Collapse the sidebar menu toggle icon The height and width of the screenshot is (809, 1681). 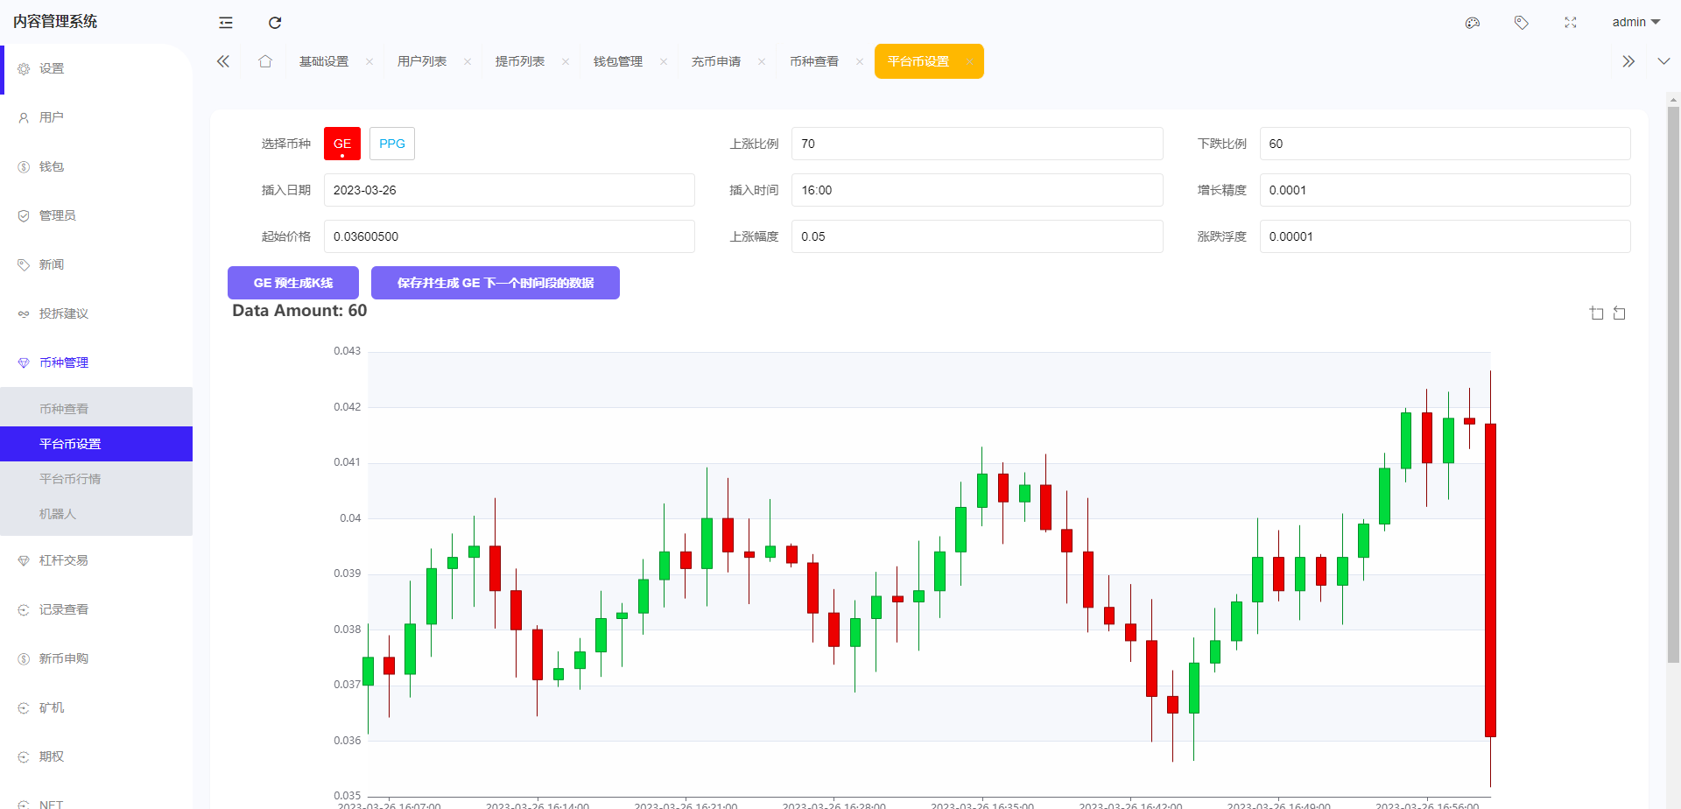click(x=226, y=23)
